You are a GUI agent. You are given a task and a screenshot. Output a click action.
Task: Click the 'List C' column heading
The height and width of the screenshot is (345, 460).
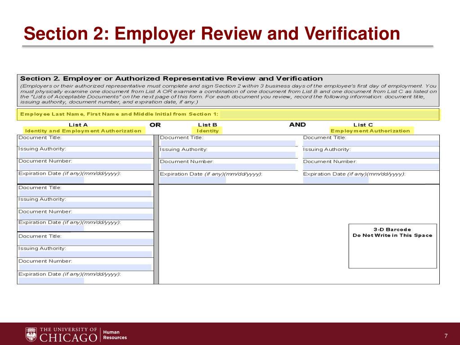tap(363, 125)
